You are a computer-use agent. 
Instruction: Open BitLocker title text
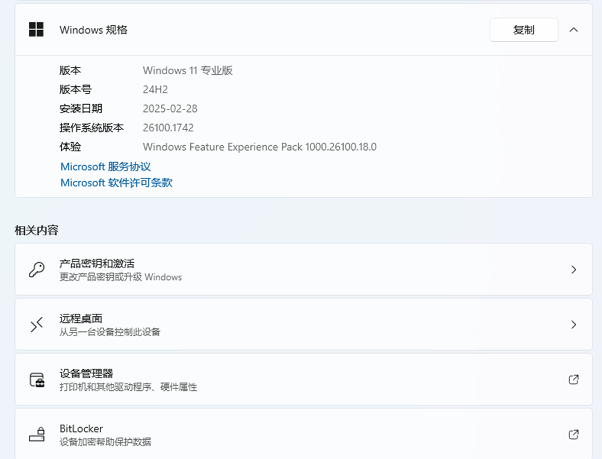(x=81, y=429)
